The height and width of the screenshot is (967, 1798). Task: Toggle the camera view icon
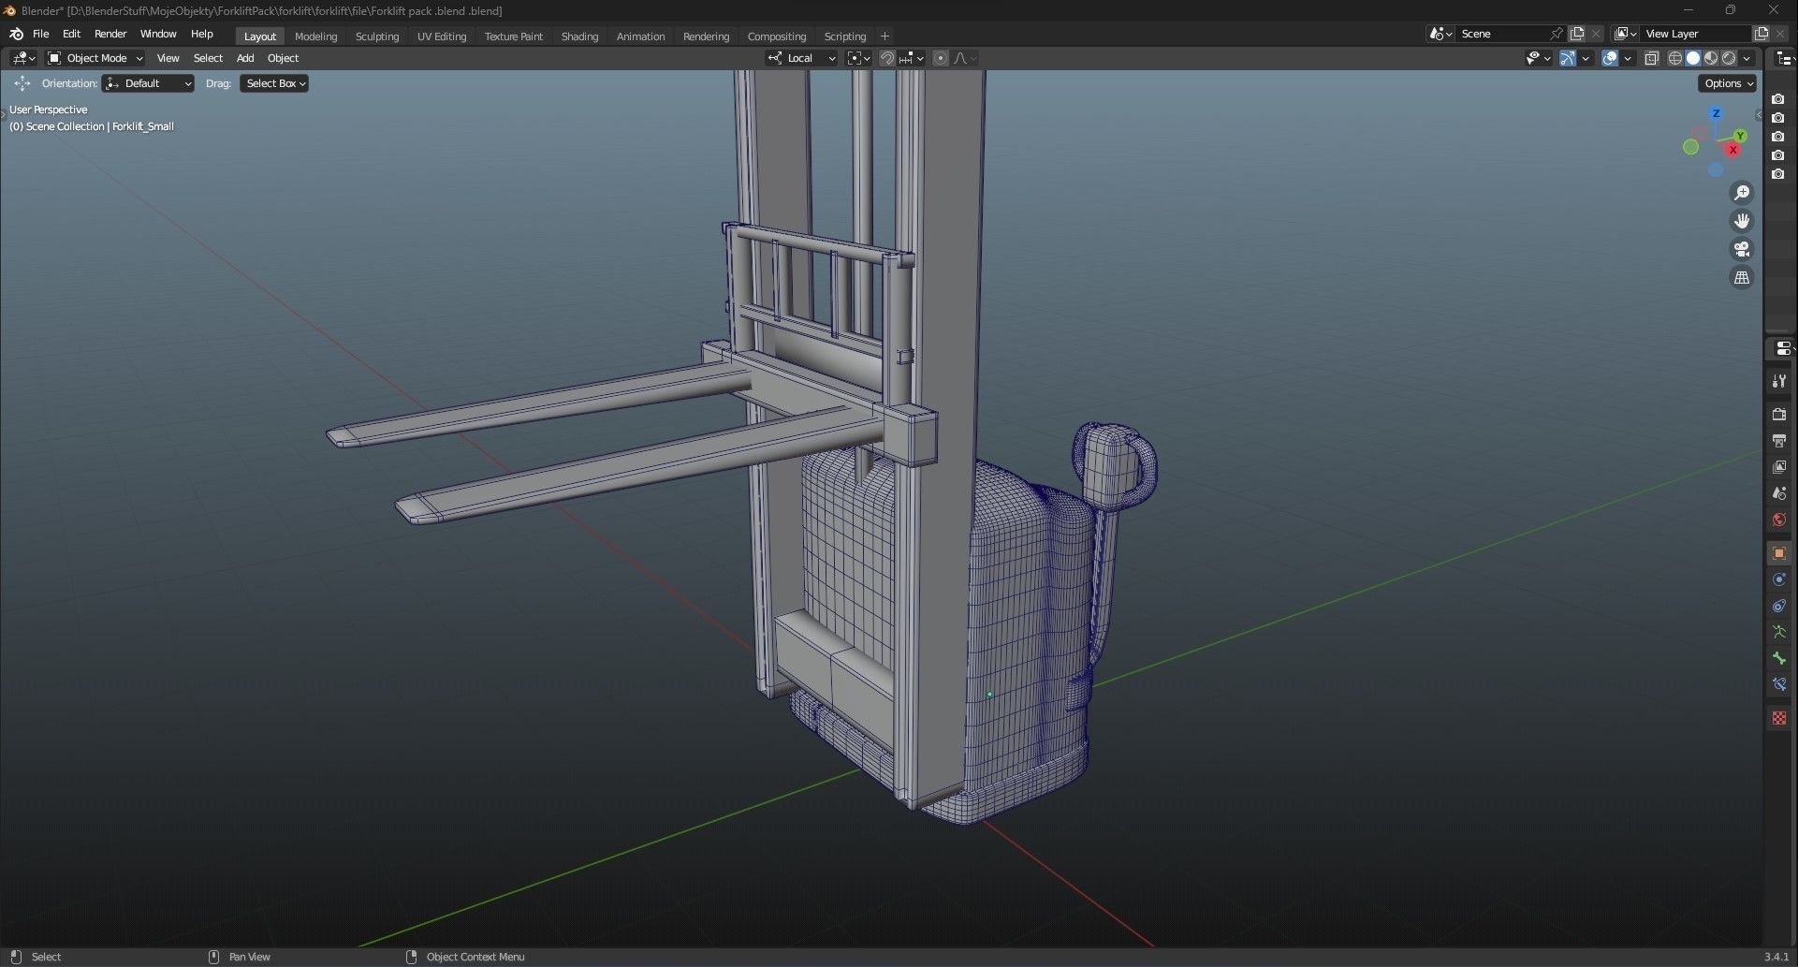(x=1742, y=249)
